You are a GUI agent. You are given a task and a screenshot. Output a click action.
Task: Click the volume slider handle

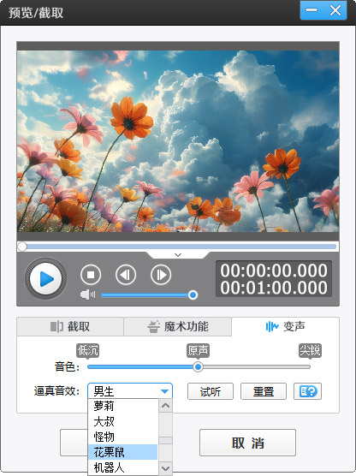(193, 295)
